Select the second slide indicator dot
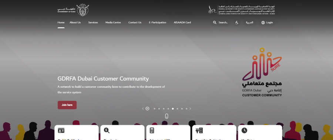Image resolution: width=333 pixels, height=140 pixels. pos(159,109)
